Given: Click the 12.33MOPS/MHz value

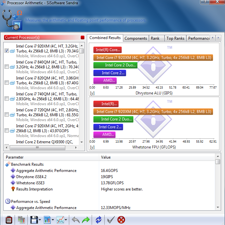Looking at the screenshot, I should click(x=116, y=208).
